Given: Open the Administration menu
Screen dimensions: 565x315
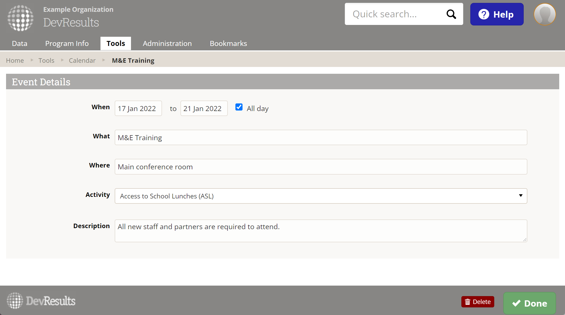Looking at the screenshot, I should point(167,43).
